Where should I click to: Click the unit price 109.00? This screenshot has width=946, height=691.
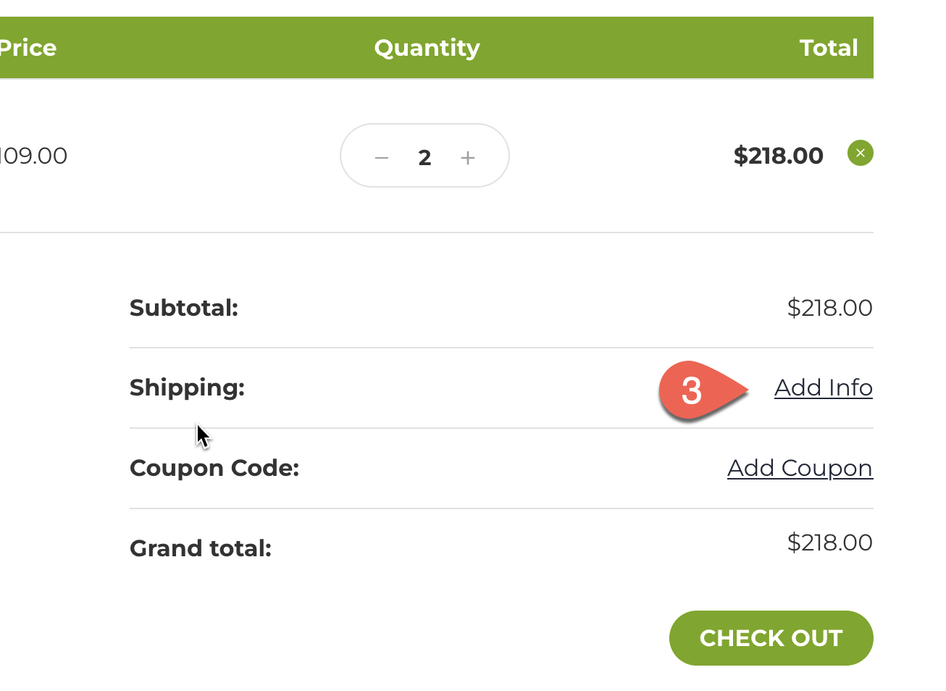tap(33, 156)
